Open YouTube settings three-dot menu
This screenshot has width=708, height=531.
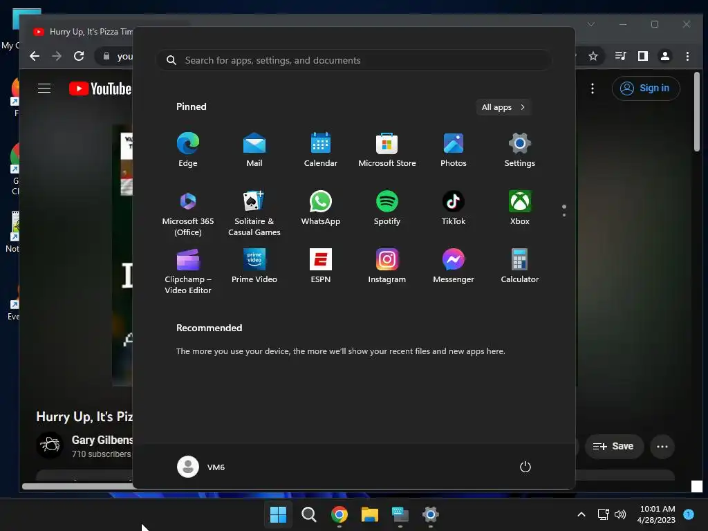pos(593,88)
